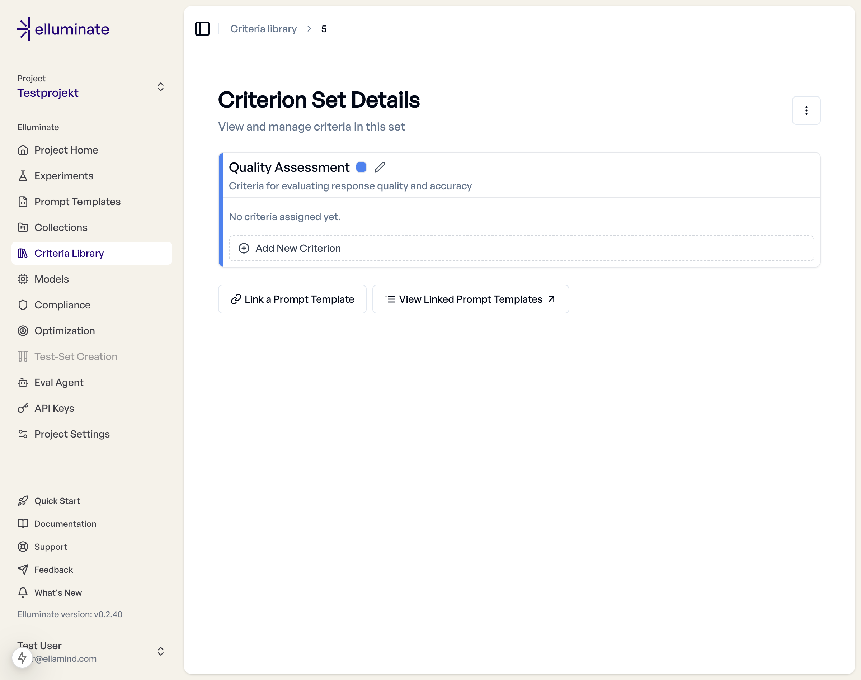Click the Collections folder icon
The image size is (861, 680).
(23, 227)
